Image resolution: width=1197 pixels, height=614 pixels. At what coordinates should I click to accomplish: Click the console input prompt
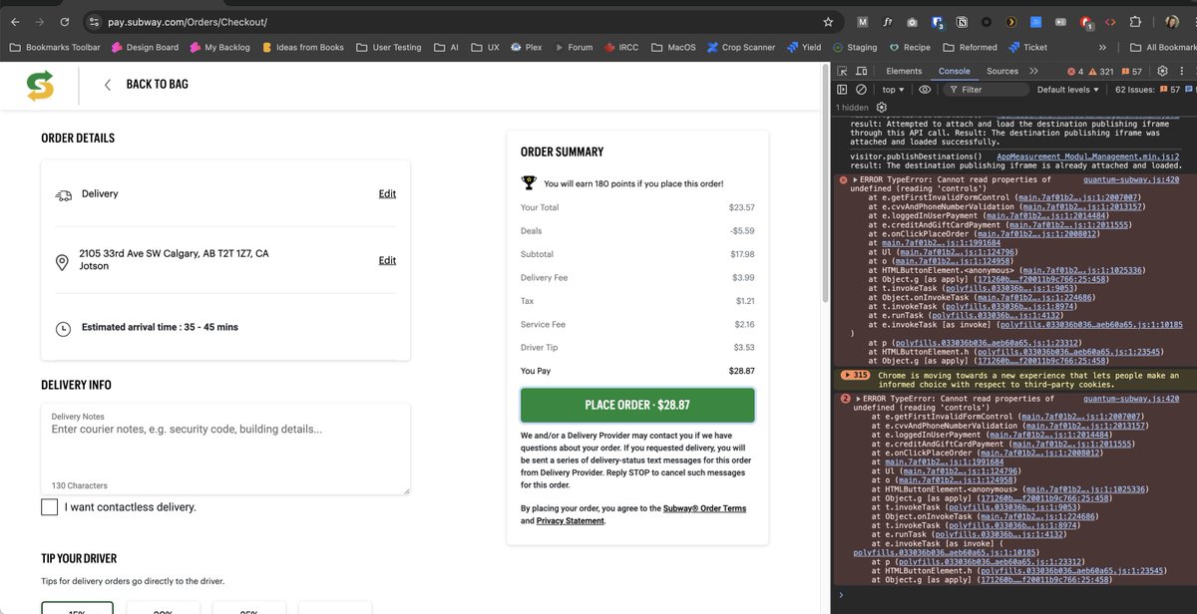pyautogui.click(x=1015, y=596)
